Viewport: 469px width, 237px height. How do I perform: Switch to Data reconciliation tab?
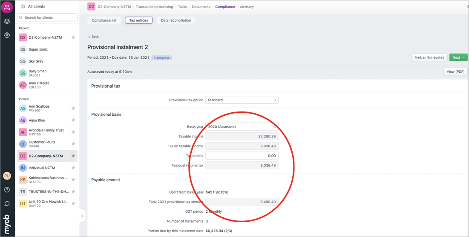click(x=176, y=20)
